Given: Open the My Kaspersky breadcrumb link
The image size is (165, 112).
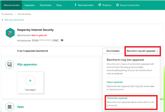Looking at the screenshot, I should (x=7, y=14).
